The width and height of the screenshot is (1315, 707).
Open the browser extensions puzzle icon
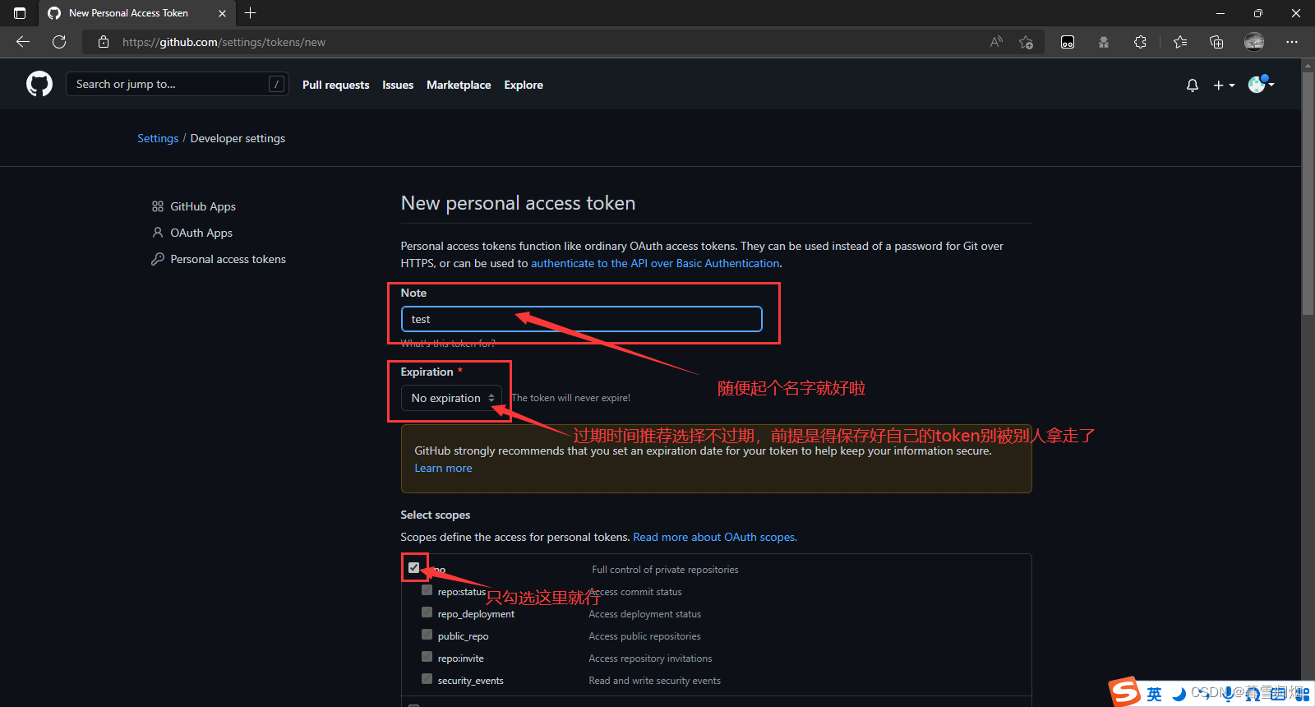click(1140, 42)
